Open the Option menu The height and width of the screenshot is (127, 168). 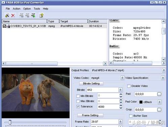click(27, 9)
